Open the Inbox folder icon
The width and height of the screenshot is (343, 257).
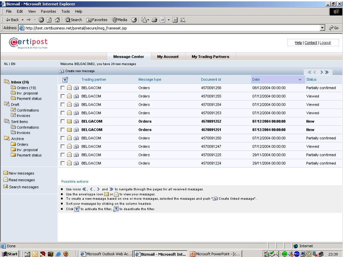pyautogui.click(x=7, y=82)
